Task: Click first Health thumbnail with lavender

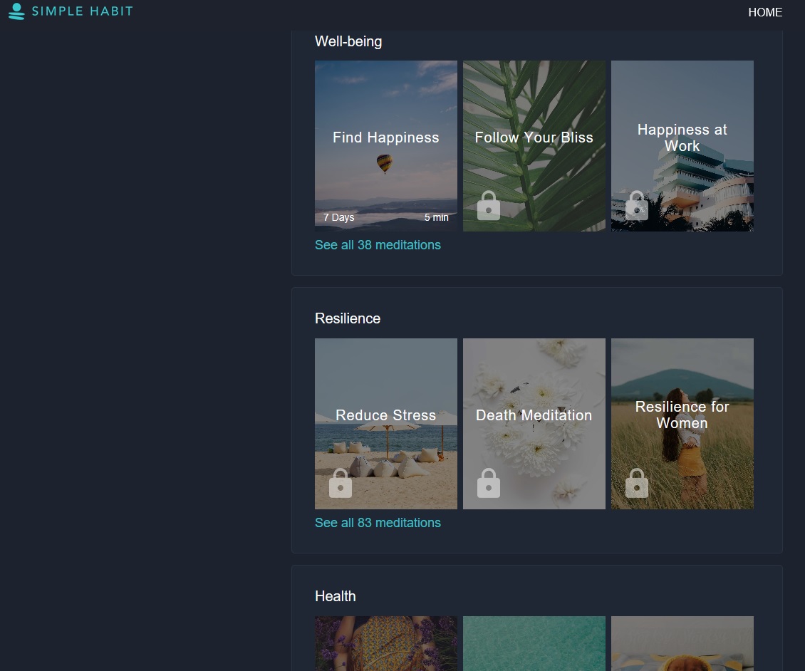Action: point(386,643)
